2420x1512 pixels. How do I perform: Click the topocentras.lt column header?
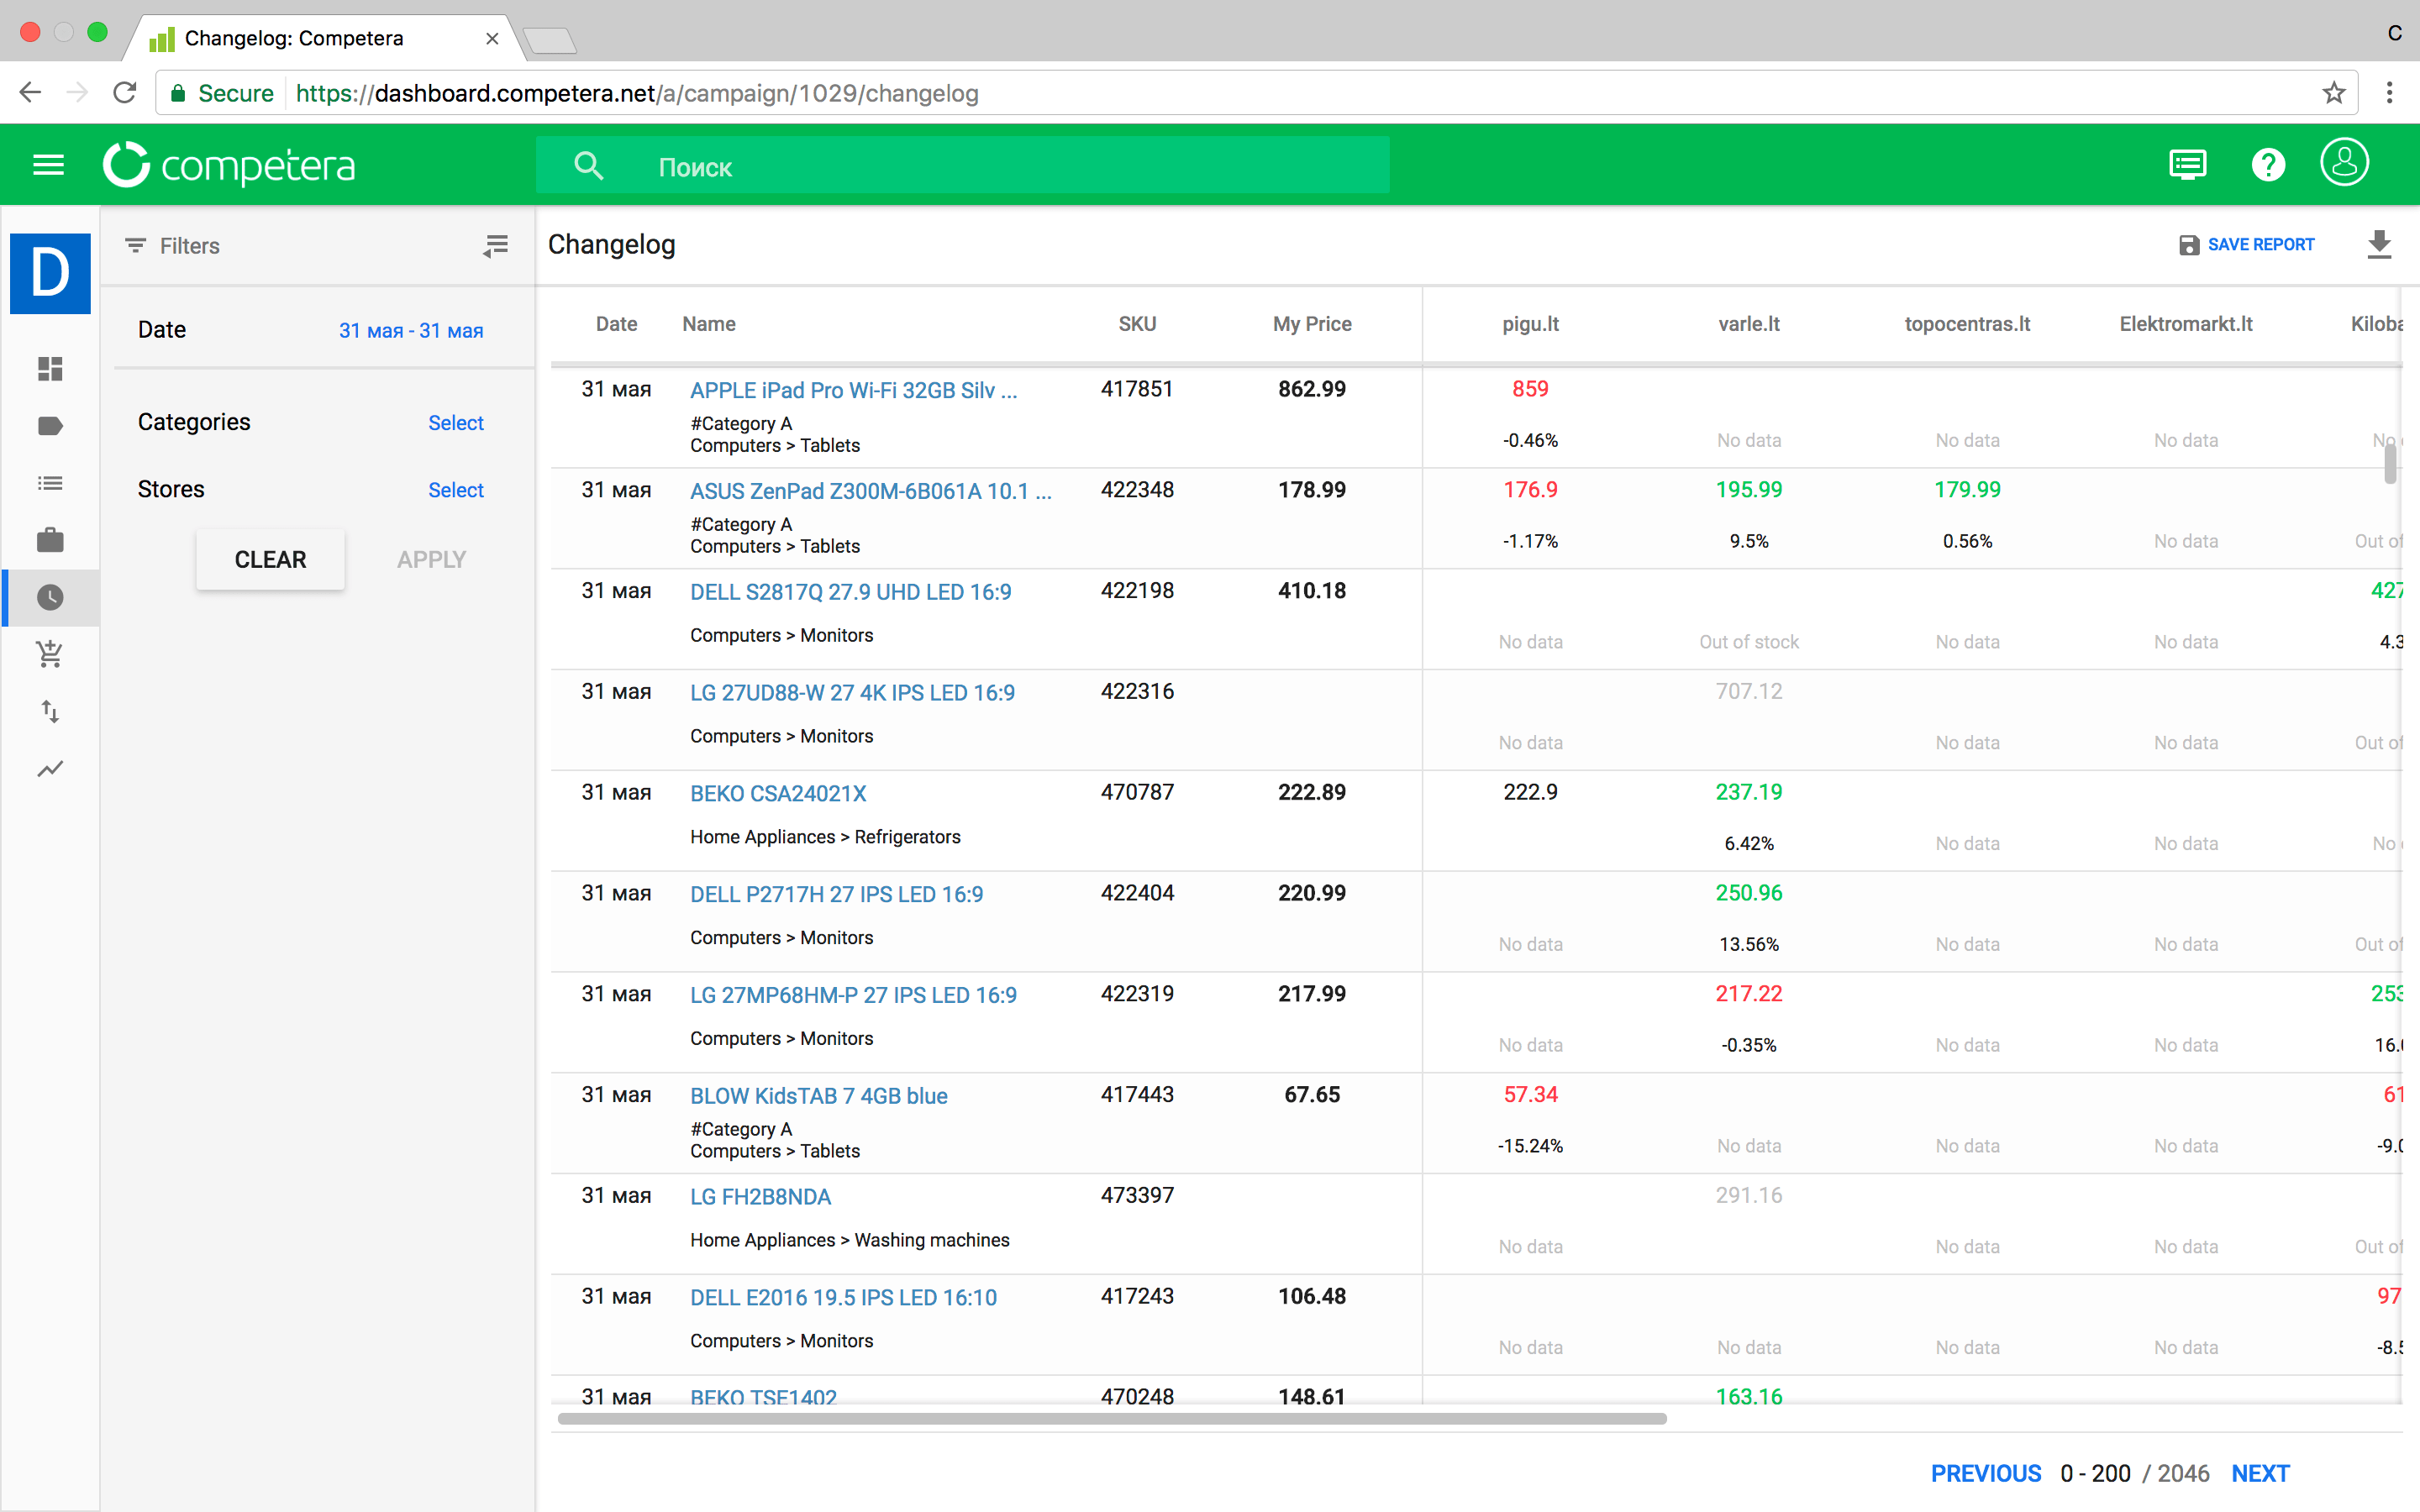[x=1967, y=324]
